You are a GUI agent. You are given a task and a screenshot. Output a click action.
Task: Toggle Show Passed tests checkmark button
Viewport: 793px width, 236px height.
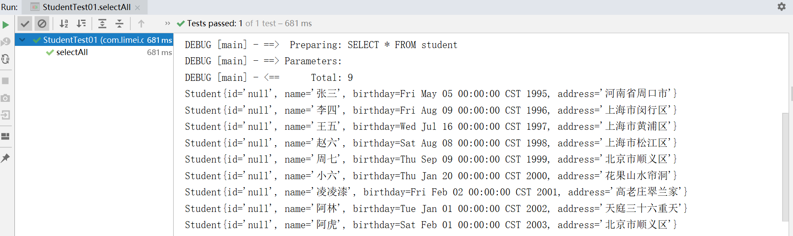coord(25,24)
